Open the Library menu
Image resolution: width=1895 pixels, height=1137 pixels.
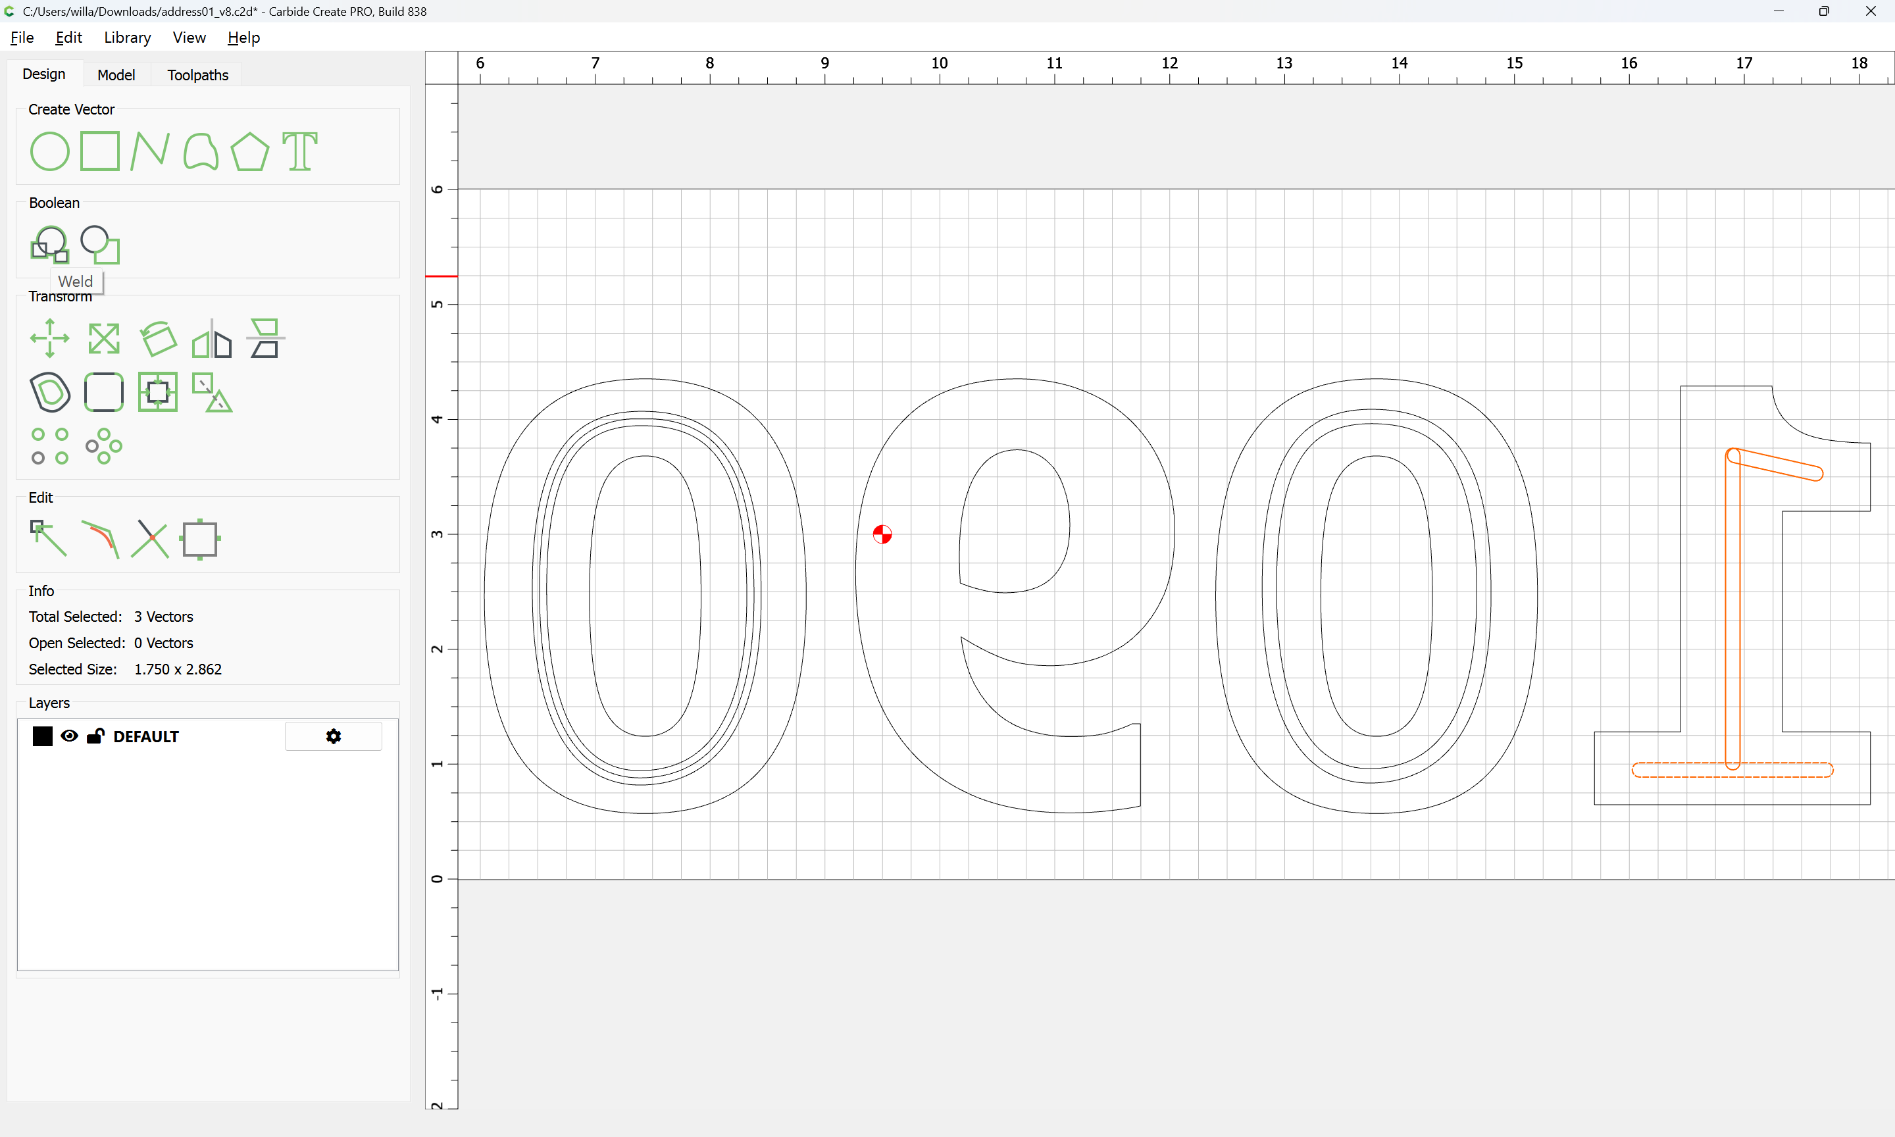click(127, 38)
